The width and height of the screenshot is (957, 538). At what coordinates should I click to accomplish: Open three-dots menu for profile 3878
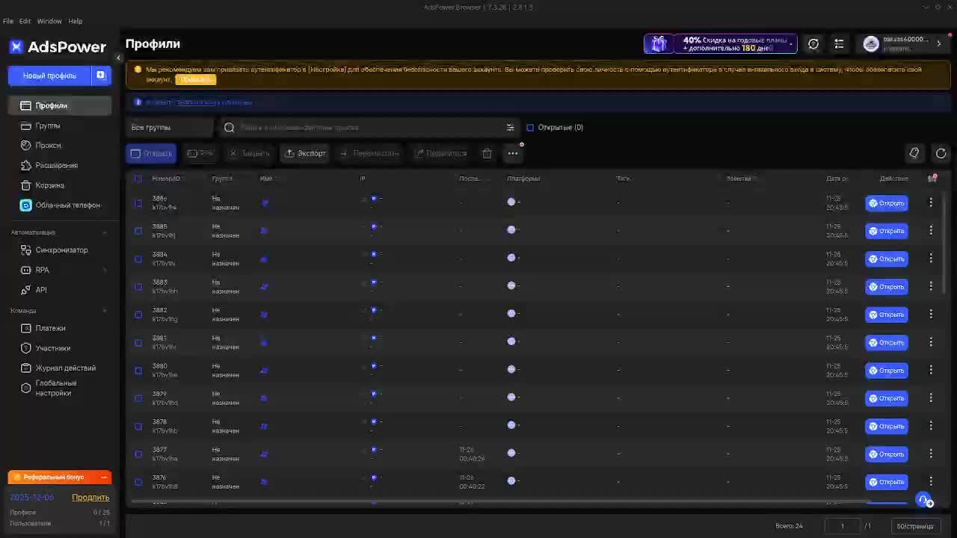[x=931, y=426]
